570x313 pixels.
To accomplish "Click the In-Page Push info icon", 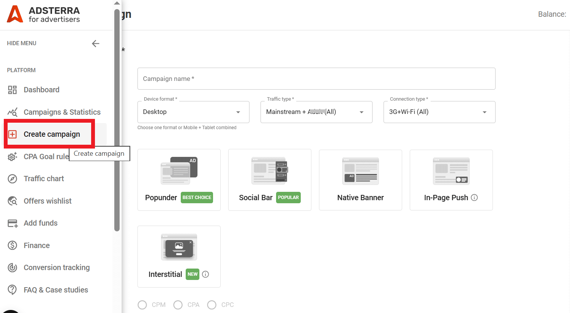I will [x=474, y=198].
